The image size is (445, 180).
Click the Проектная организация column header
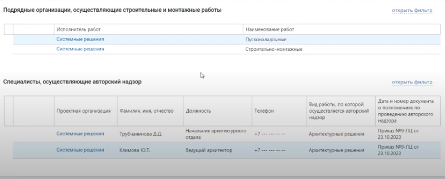[86, 111]
